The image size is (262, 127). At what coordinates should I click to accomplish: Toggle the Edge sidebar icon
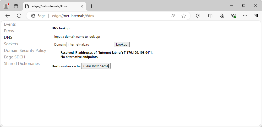point(256,16)
